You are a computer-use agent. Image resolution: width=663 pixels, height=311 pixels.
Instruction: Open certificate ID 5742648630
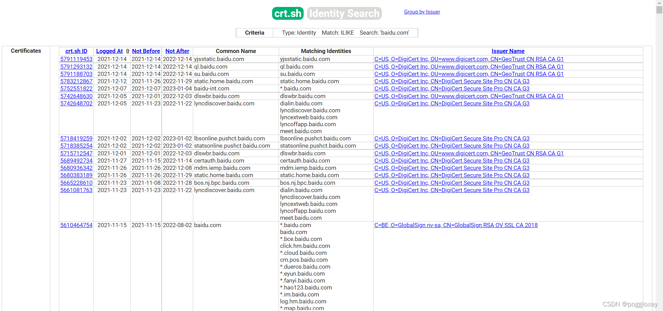[x=77, y=96]
